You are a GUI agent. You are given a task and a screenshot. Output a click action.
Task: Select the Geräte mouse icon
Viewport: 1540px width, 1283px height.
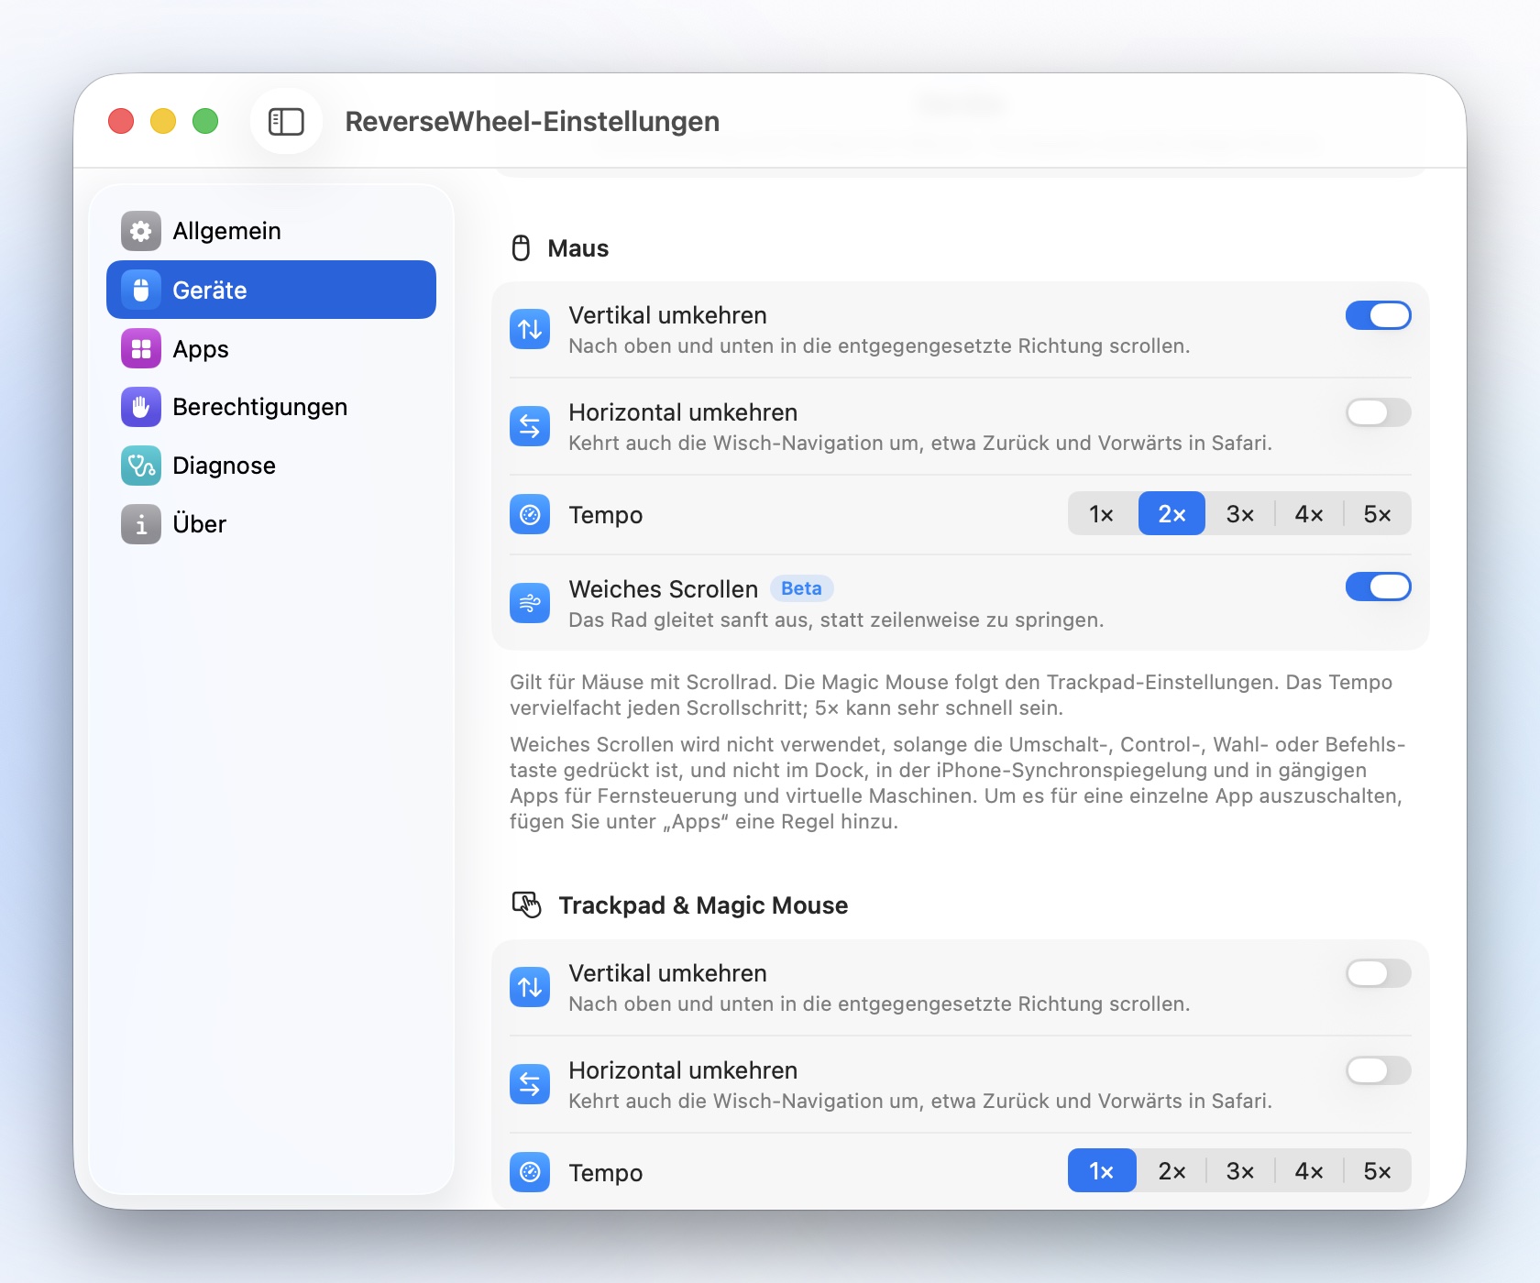(x=141, y=290)
